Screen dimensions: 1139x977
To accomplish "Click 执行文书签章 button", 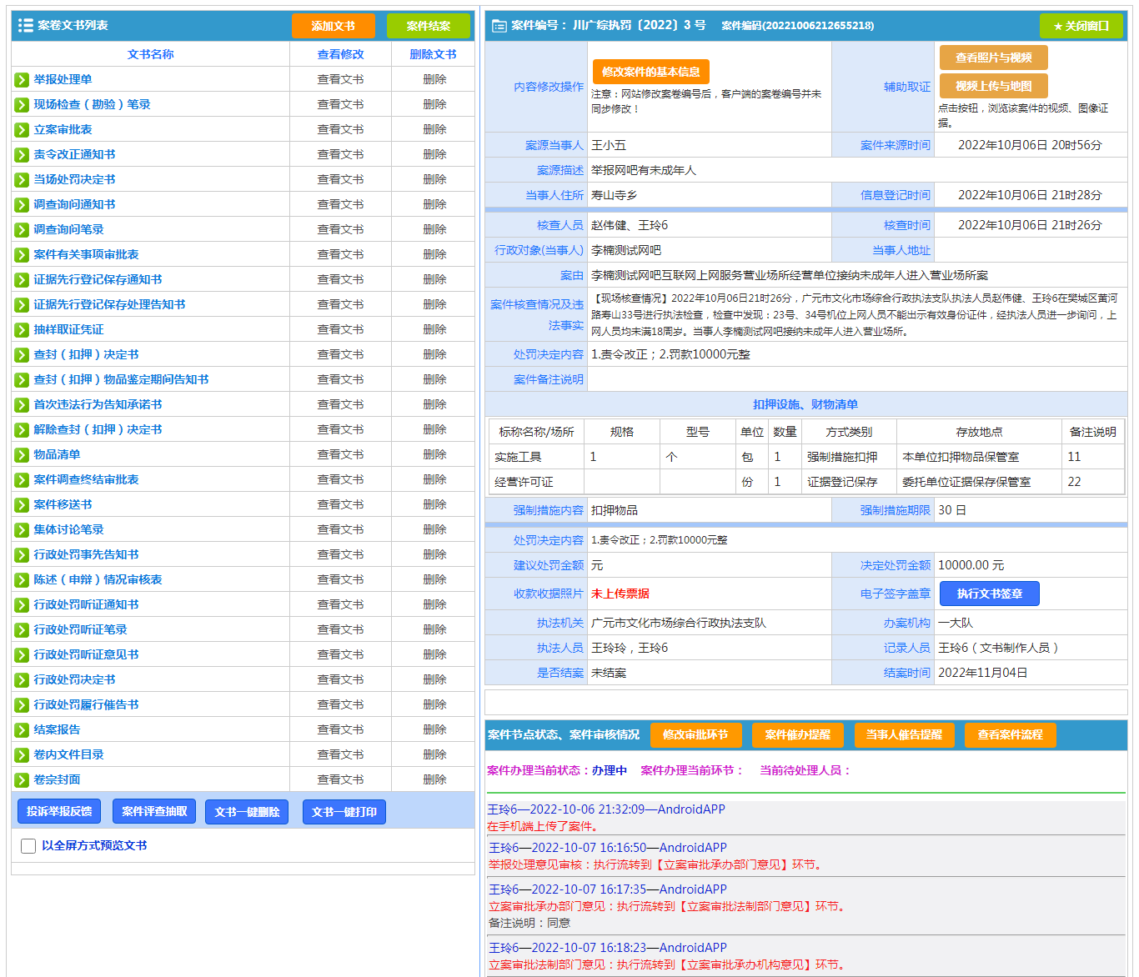I will (x=990, y=594).
